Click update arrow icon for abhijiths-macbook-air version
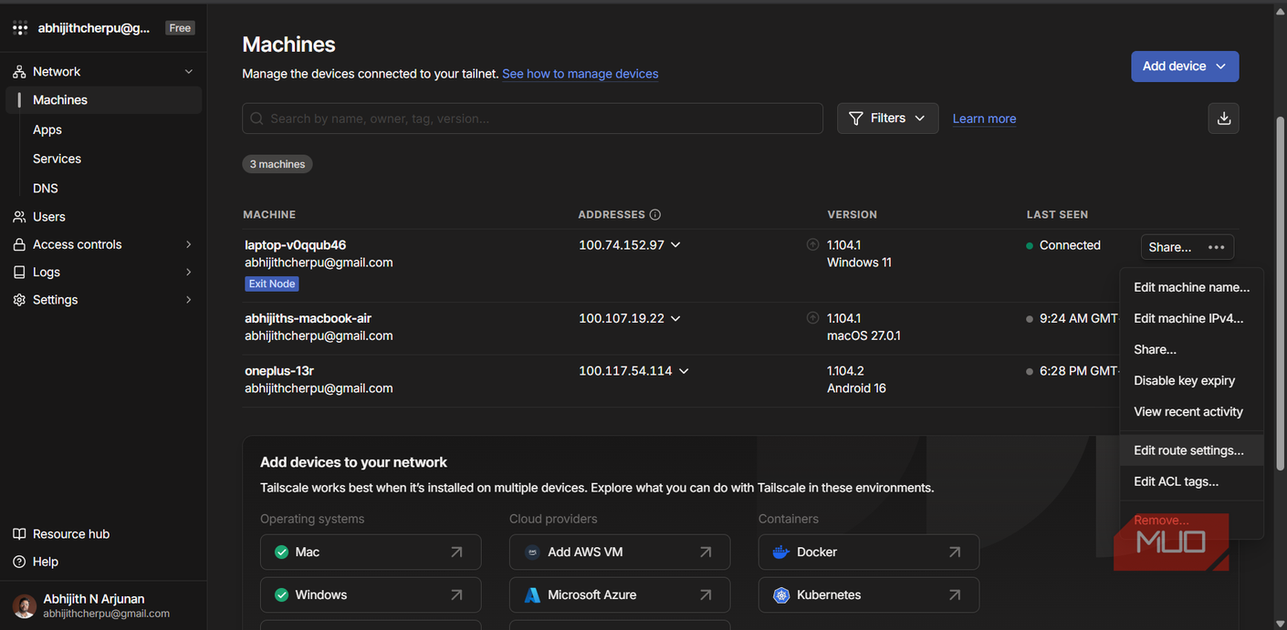 [x=812, y=318]
